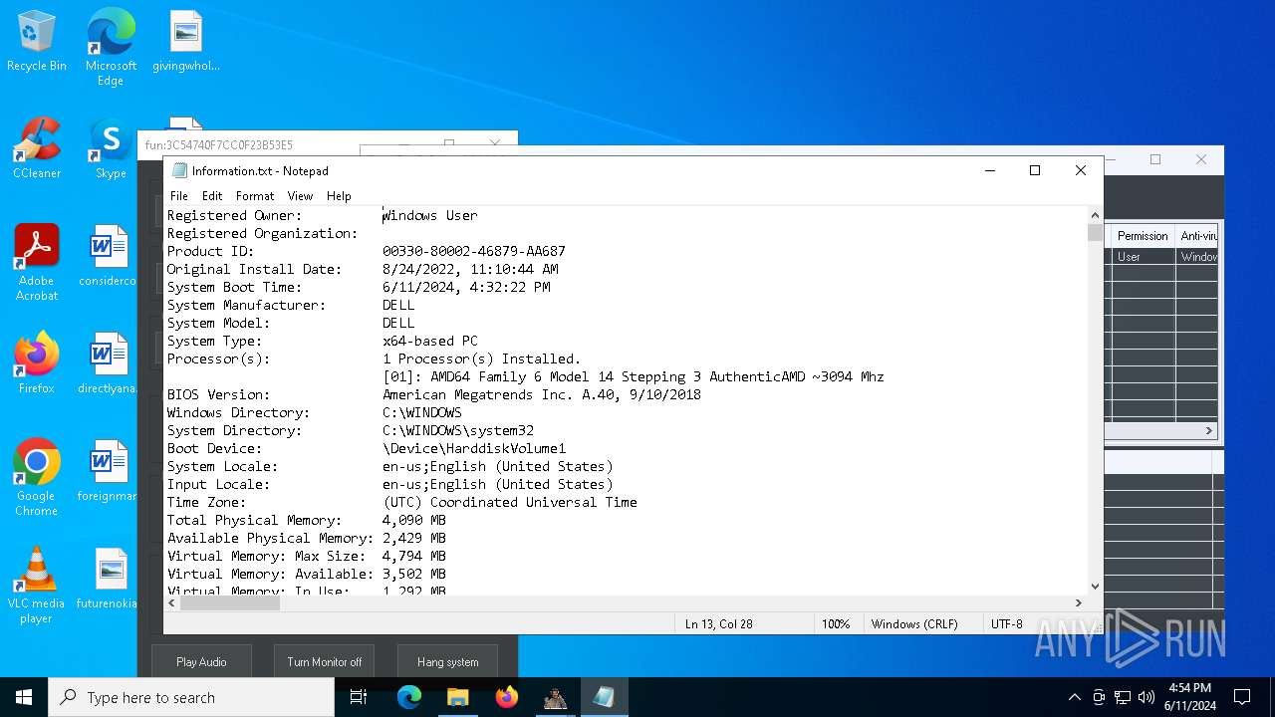This screenshot has height=717, width=1275.
Task: Open Google Chrome desktop shortcut
Action: coord(37,478)
